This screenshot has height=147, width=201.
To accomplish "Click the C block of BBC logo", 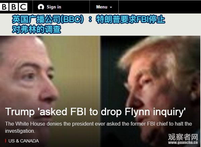I will coord(23,7).
